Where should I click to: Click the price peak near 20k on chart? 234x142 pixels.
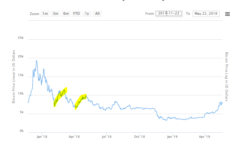[37, 61]
